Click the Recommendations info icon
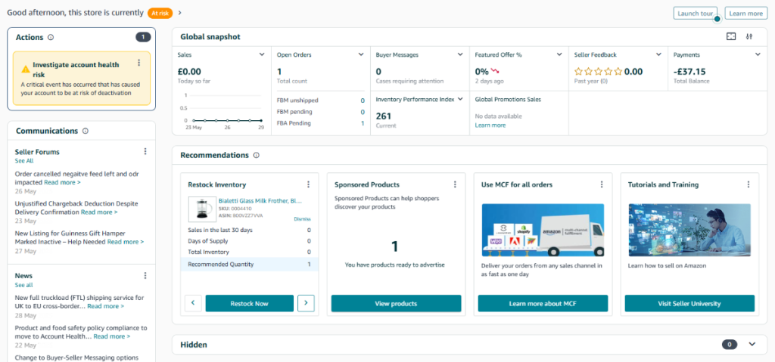 pos(257,155)
